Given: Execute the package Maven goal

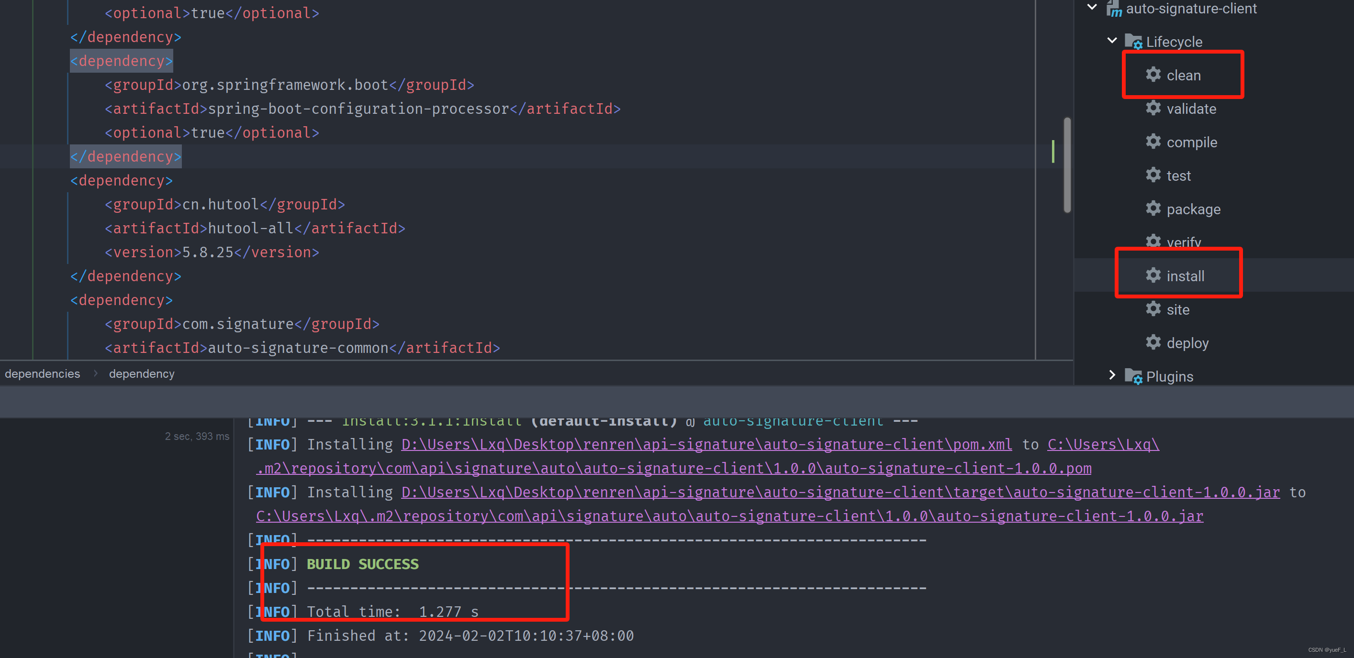Looking at the screenshot, I should pos(1194,208).
